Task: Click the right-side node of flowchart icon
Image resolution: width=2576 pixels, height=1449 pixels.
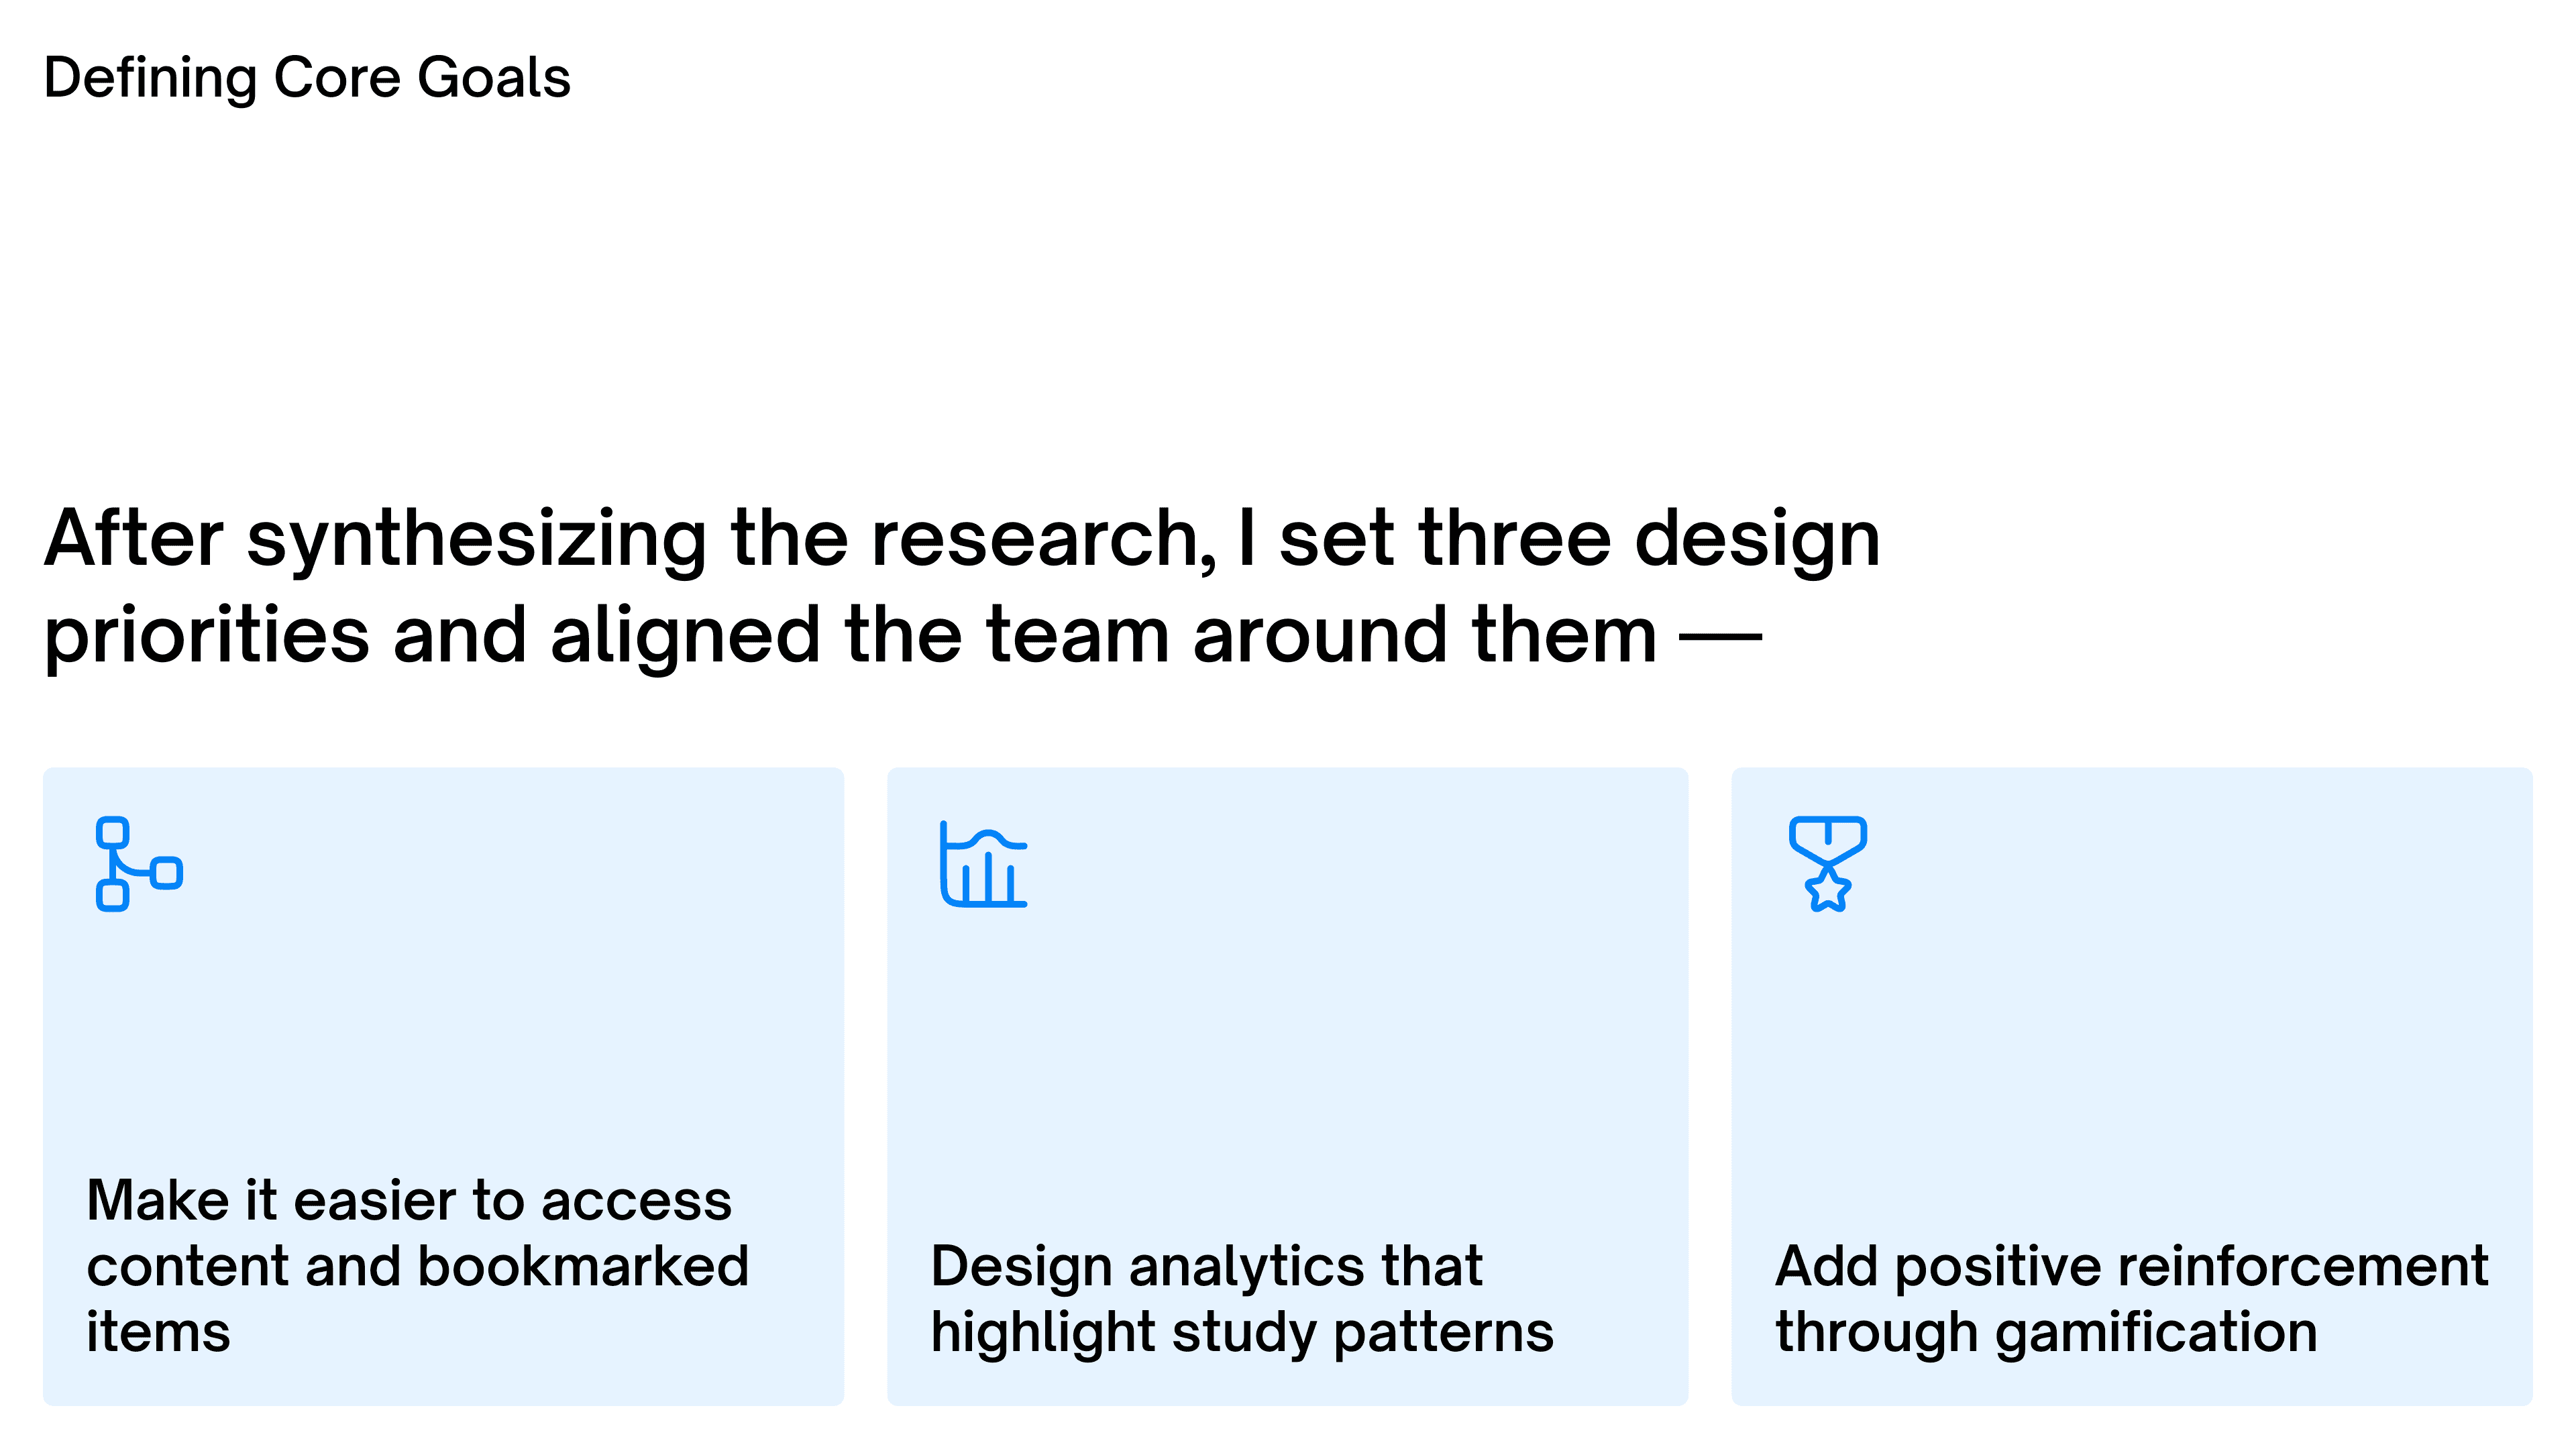Action: coord(167,873)
